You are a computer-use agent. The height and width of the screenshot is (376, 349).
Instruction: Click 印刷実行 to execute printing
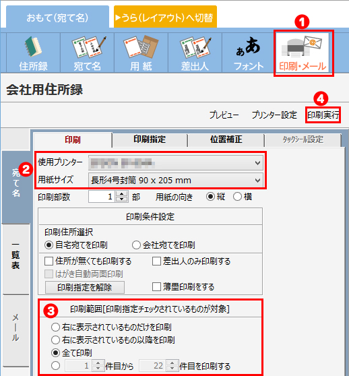pyautogui.click(x=323, y=115)
